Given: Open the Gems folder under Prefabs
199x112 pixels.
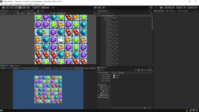Looking at the screenshot, I should click(106, 91).
